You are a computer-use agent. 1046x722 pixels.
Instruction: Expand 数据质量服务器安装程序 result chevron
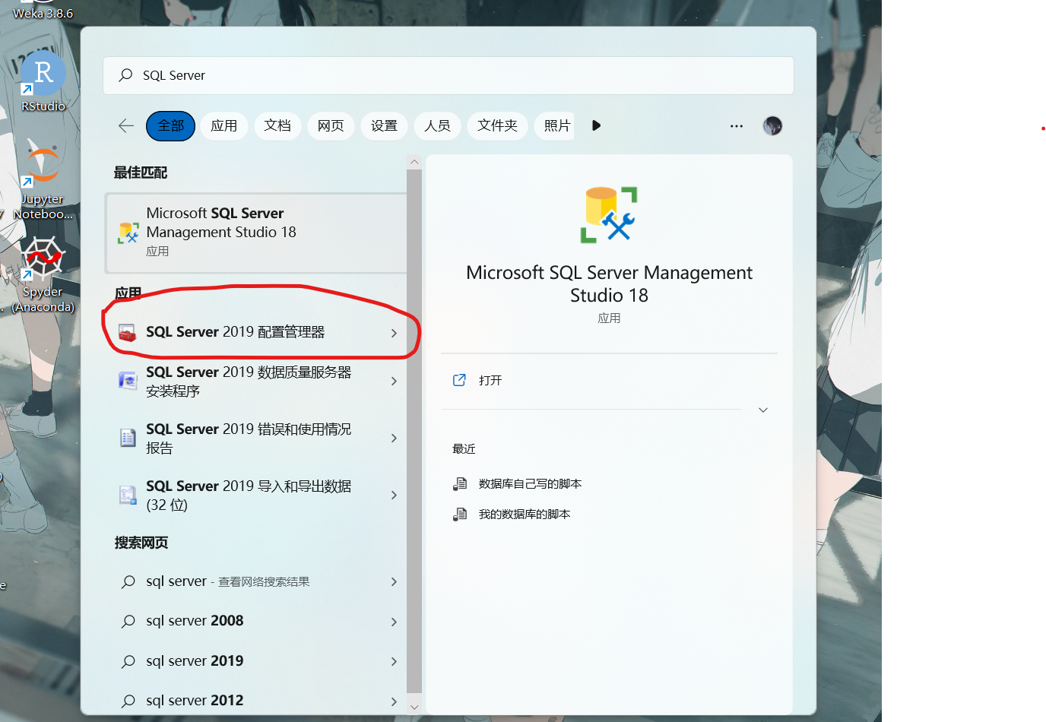point(394,381)
